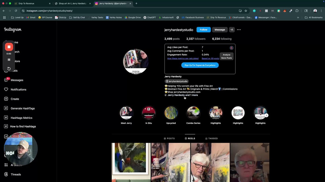
Task: Open the profile picture
Action: pos(136,61)
